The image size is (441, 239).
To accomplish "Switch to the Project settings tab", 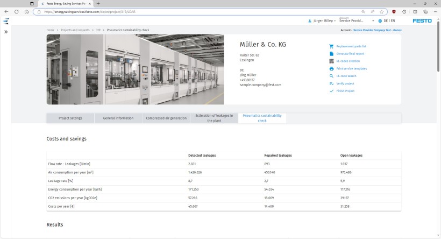I will pyautogui.click(x=70, y=118).
